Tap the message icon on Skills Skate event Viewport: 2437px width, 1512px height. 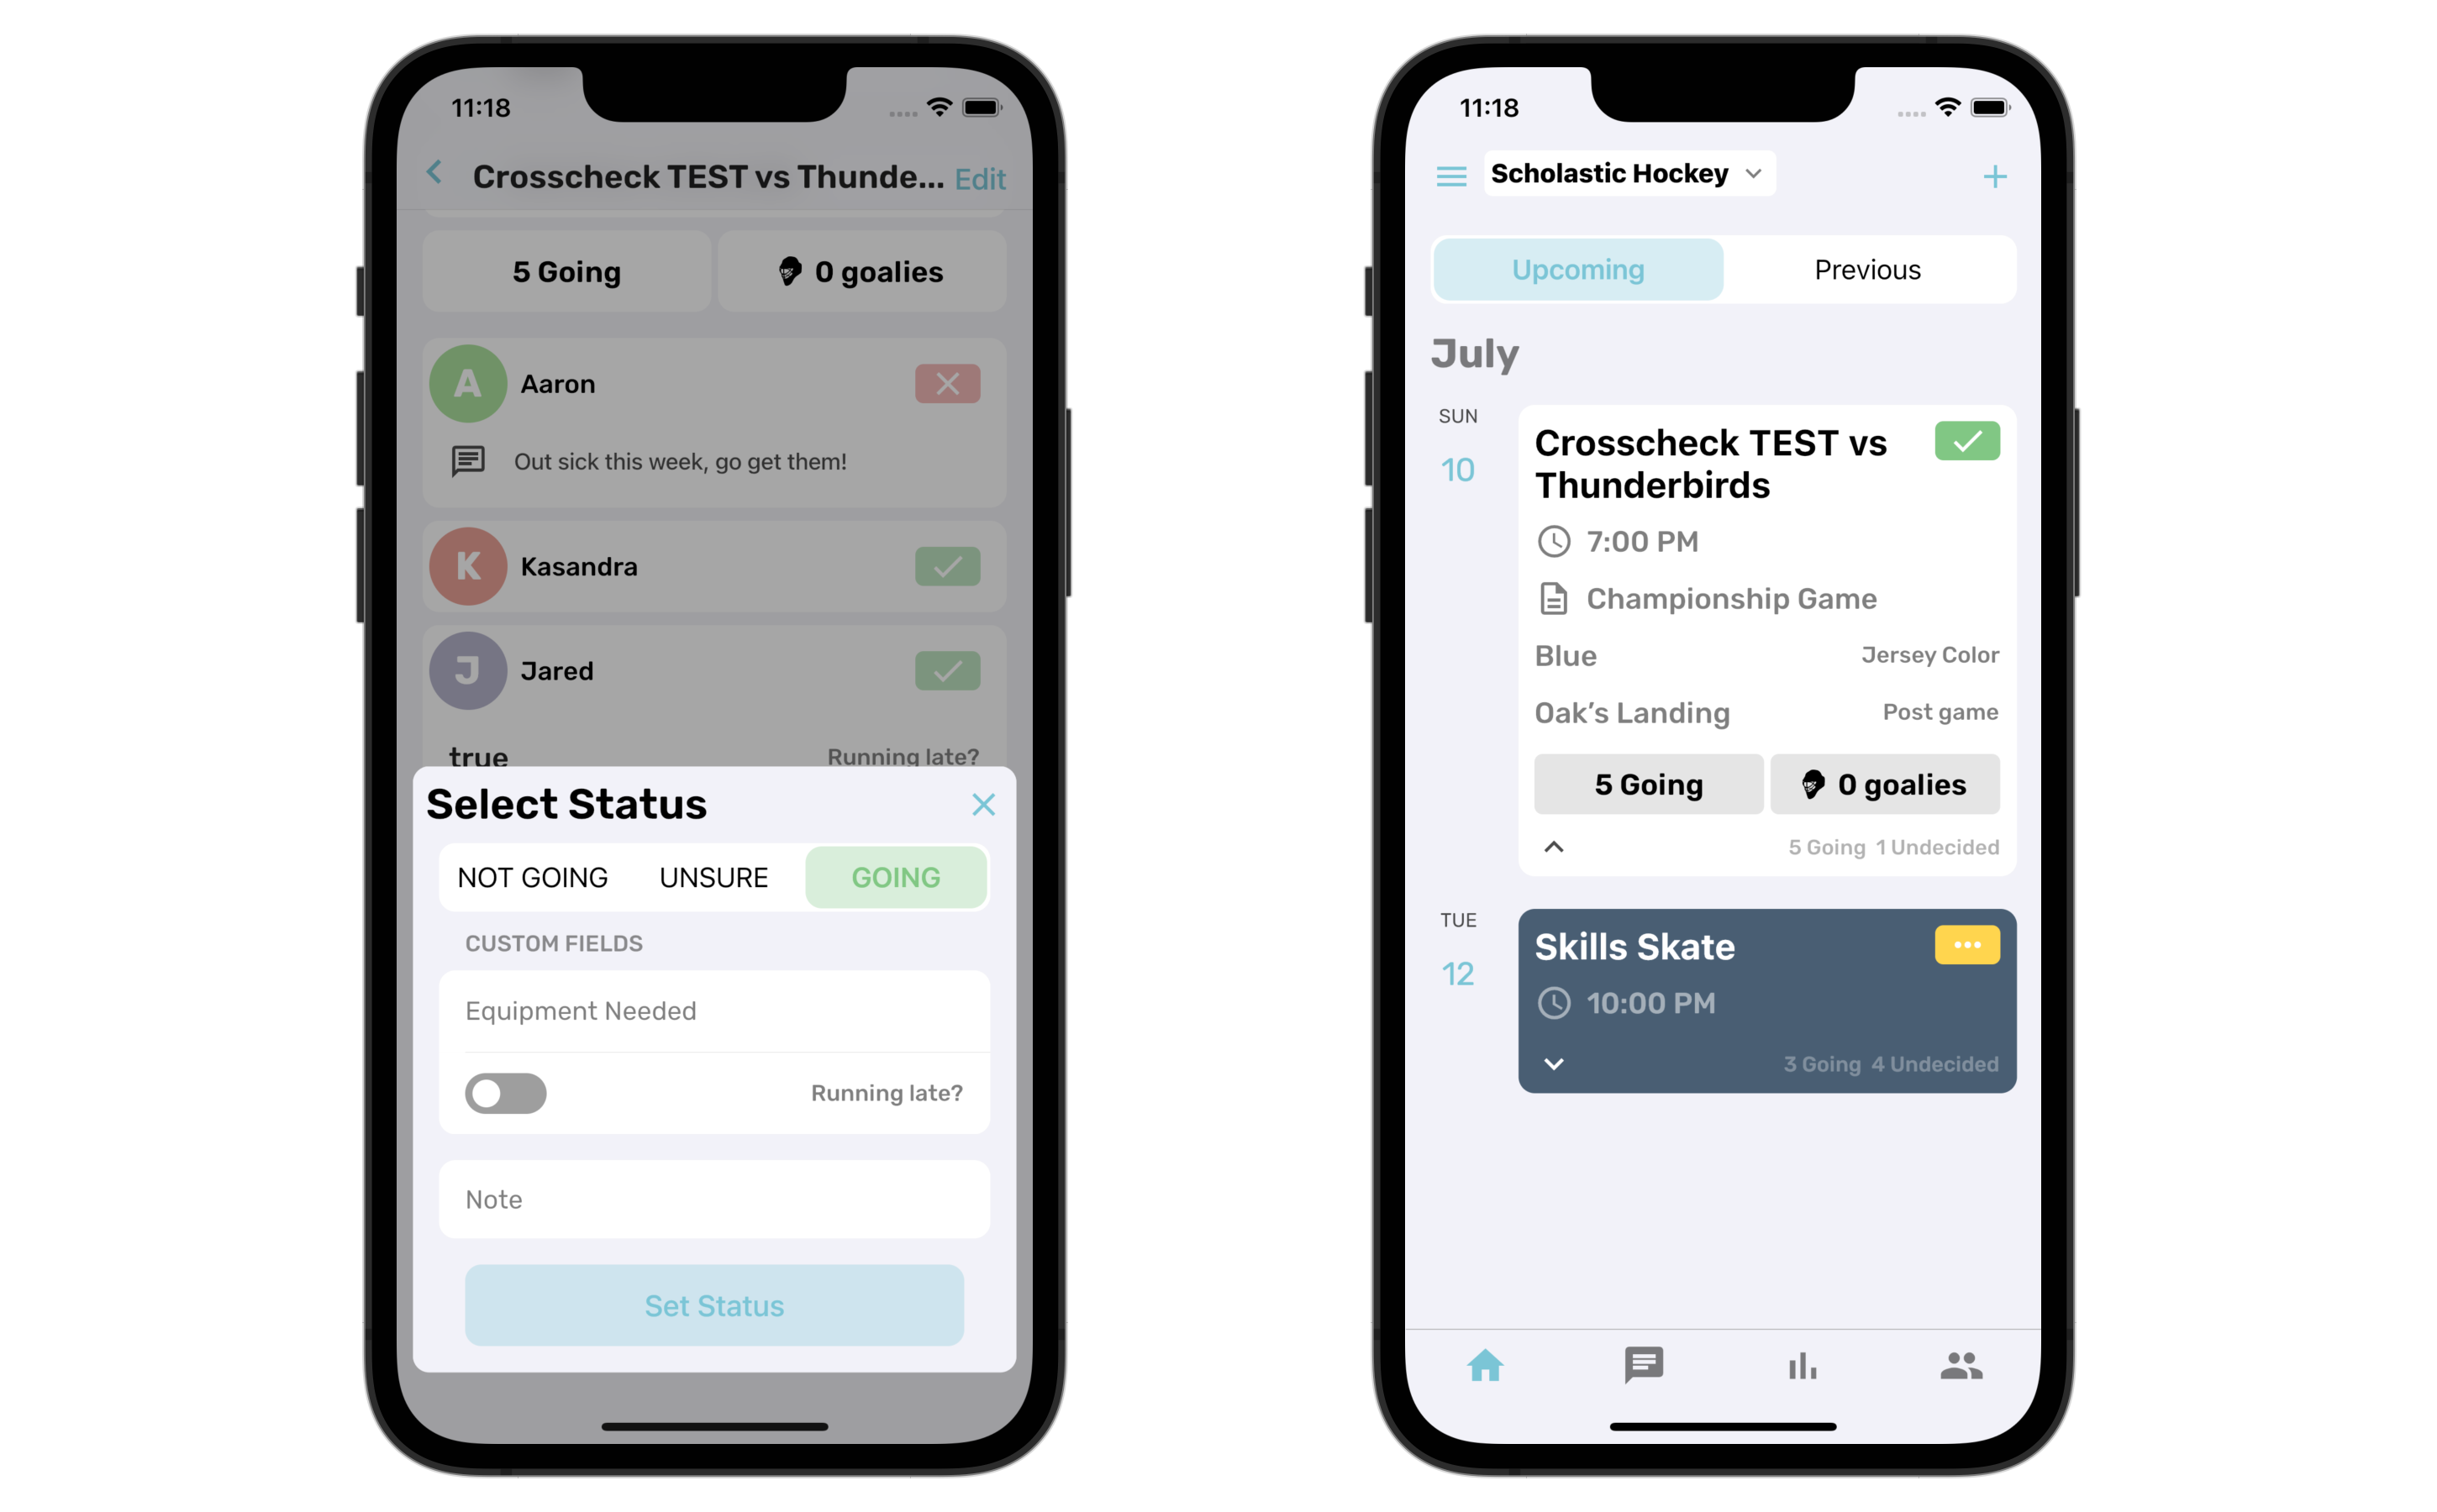pyautogui.click(x=1963, y=944)
